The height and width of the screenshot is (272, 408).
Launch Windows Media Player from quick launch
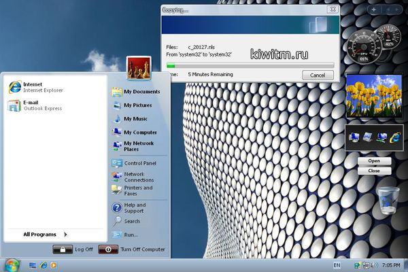(x=53, y=265)
